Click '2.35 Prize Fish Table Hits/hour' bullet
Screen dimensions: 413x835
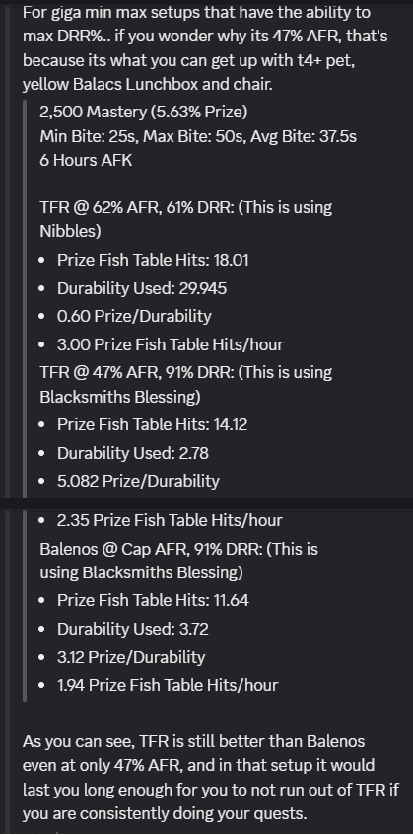coord(170,520)
